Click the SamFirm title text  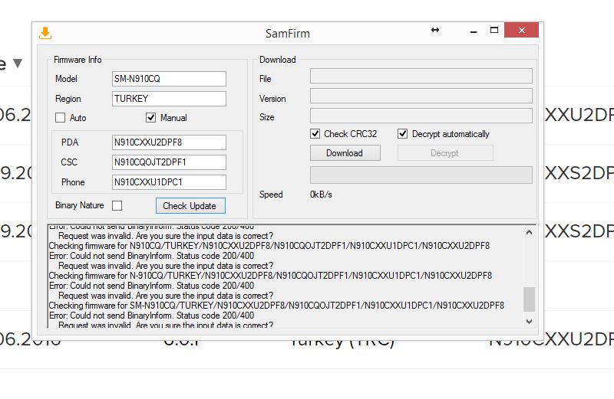coord(287,34)
